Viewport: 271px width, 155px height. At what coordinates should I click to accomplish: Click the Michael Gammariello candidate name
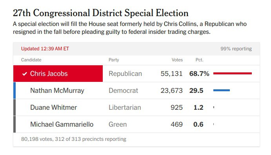pyautogui.click(x=62, y=124)
